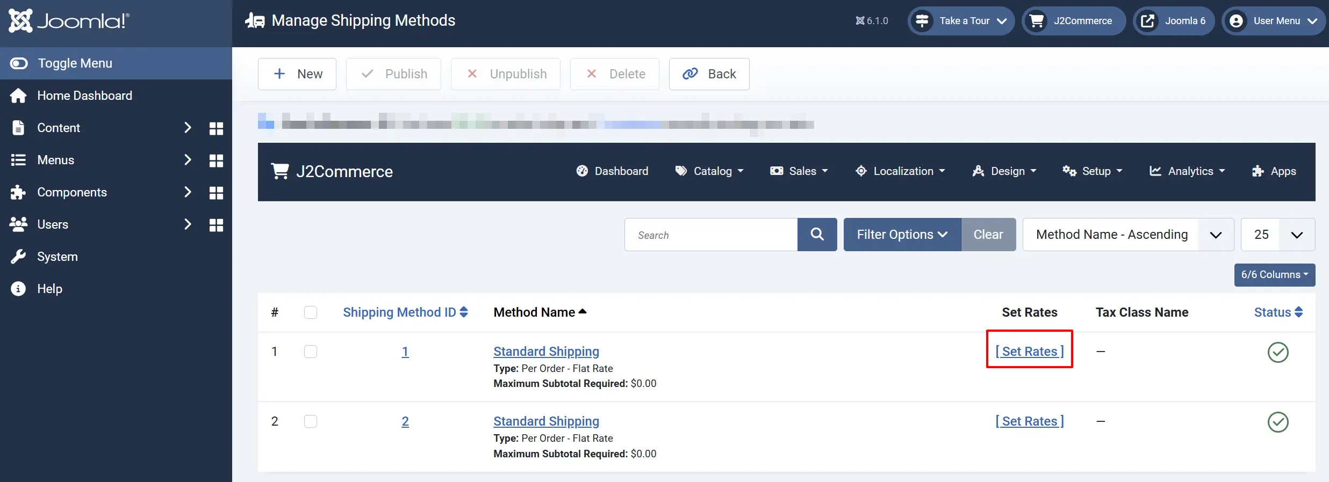Open the Sales menu

[x=799, y=171]
